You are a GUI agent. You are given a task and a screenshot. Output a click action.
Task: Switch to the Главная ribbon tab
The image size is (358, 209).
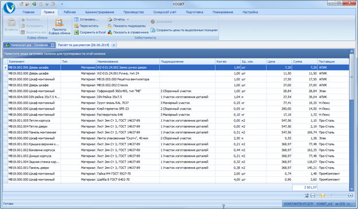pos(28,12)
